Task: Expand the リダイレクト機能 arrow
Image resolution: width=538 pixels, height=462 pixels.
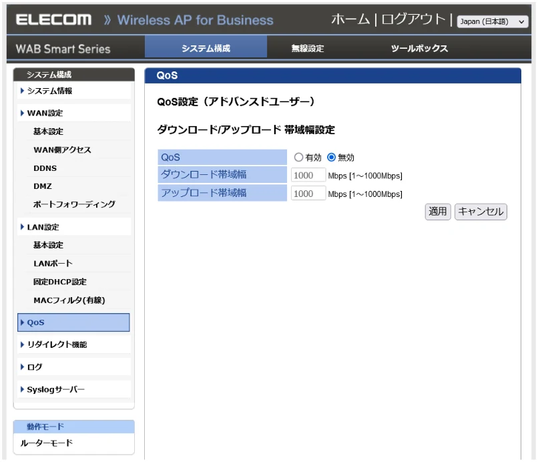Action: (22, 344)
